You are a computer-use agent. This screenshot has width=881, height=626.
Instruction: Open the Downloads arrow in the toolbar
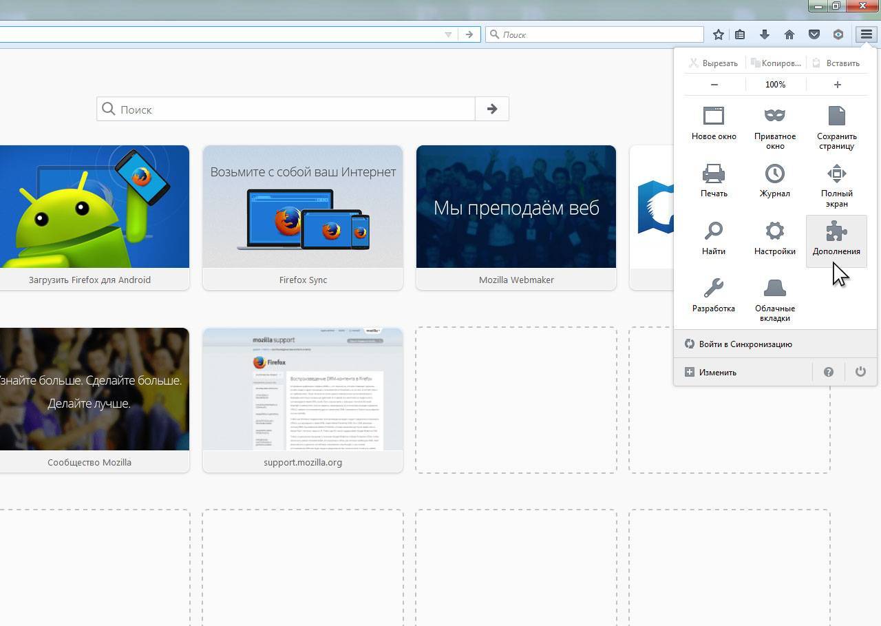[x=764, y=34]
